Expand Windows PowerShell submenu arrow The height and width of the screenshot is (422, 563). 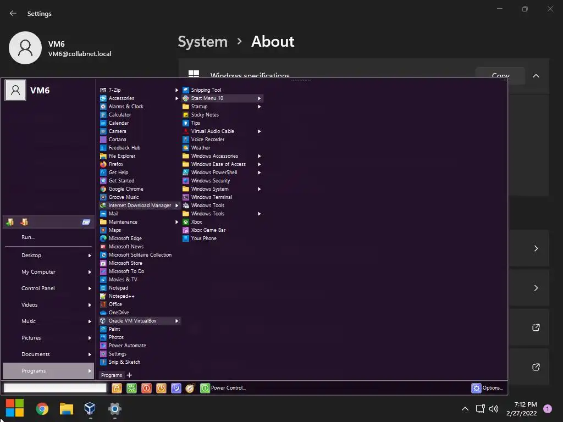[x=260, y=173]
